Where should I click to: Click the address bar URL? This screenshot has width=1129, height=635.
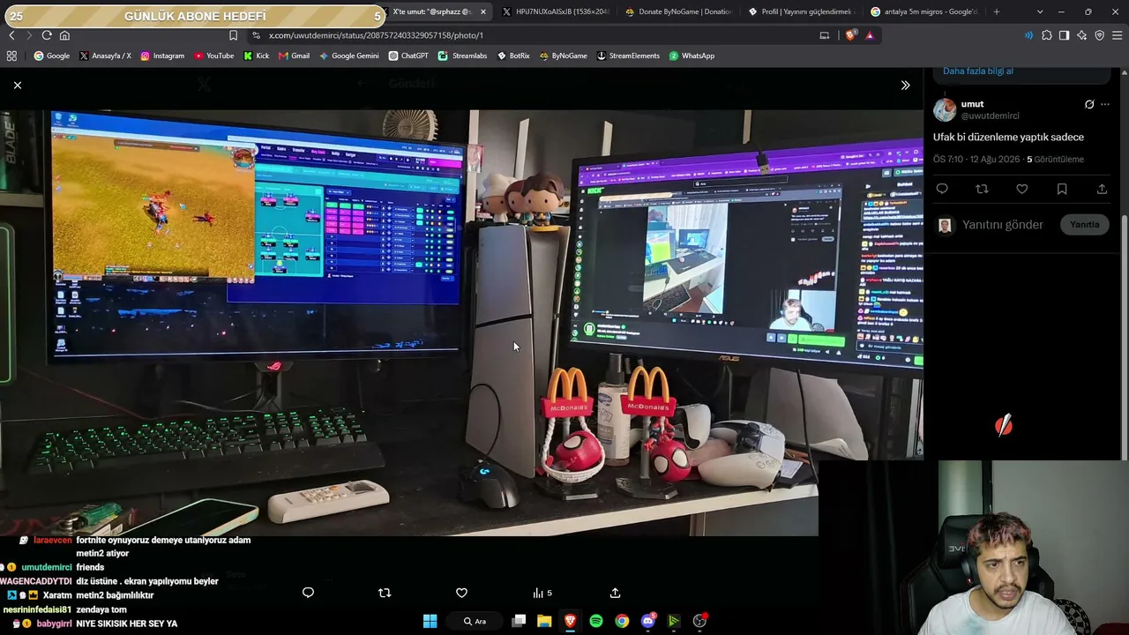tap(376, 35)
